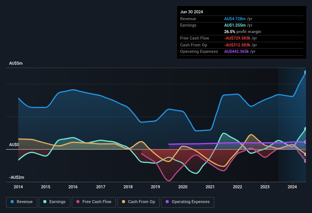This screenshot has height=213, width=312.
Task: Toggle the Earnings series in legend
Action: [54, 202]
